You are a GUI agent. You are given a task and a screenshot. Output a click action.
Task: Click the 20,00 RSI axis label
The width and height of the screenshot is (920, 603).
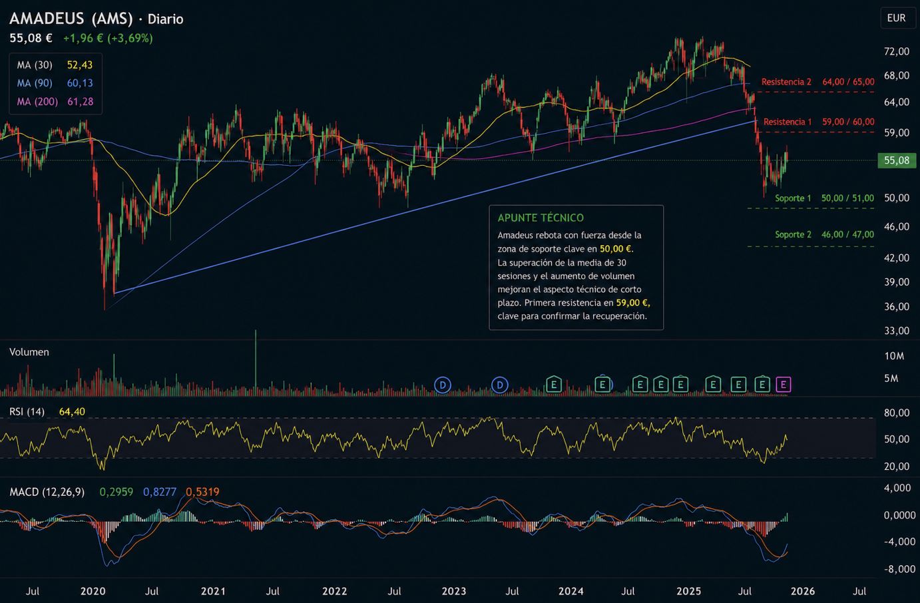[897, 467]
